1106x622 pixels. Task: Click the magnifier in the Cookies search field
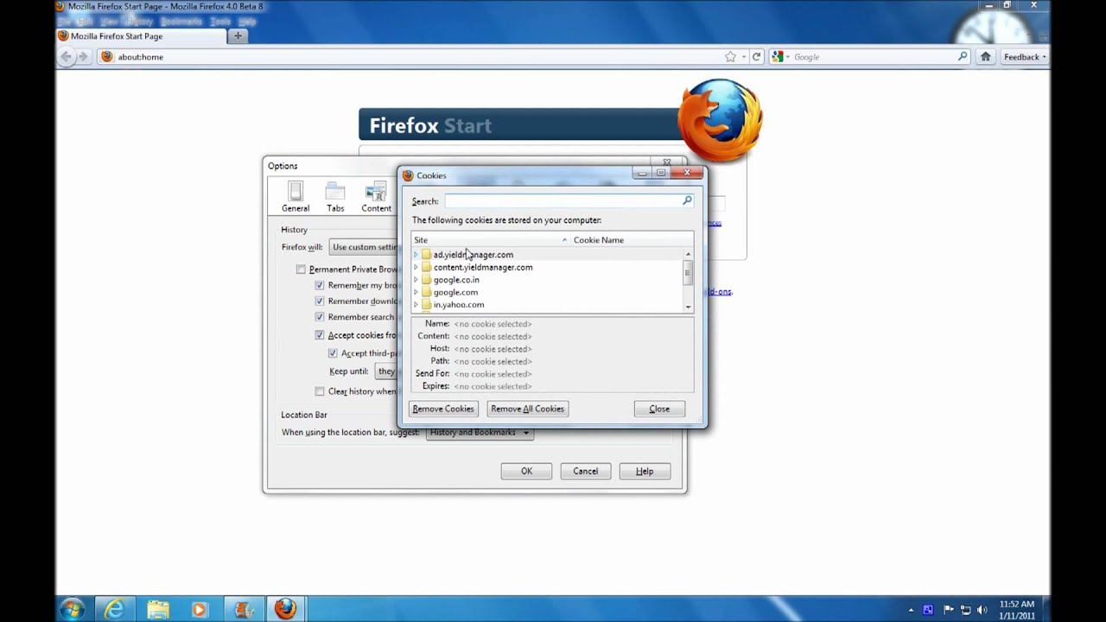[x=687, y=200]
